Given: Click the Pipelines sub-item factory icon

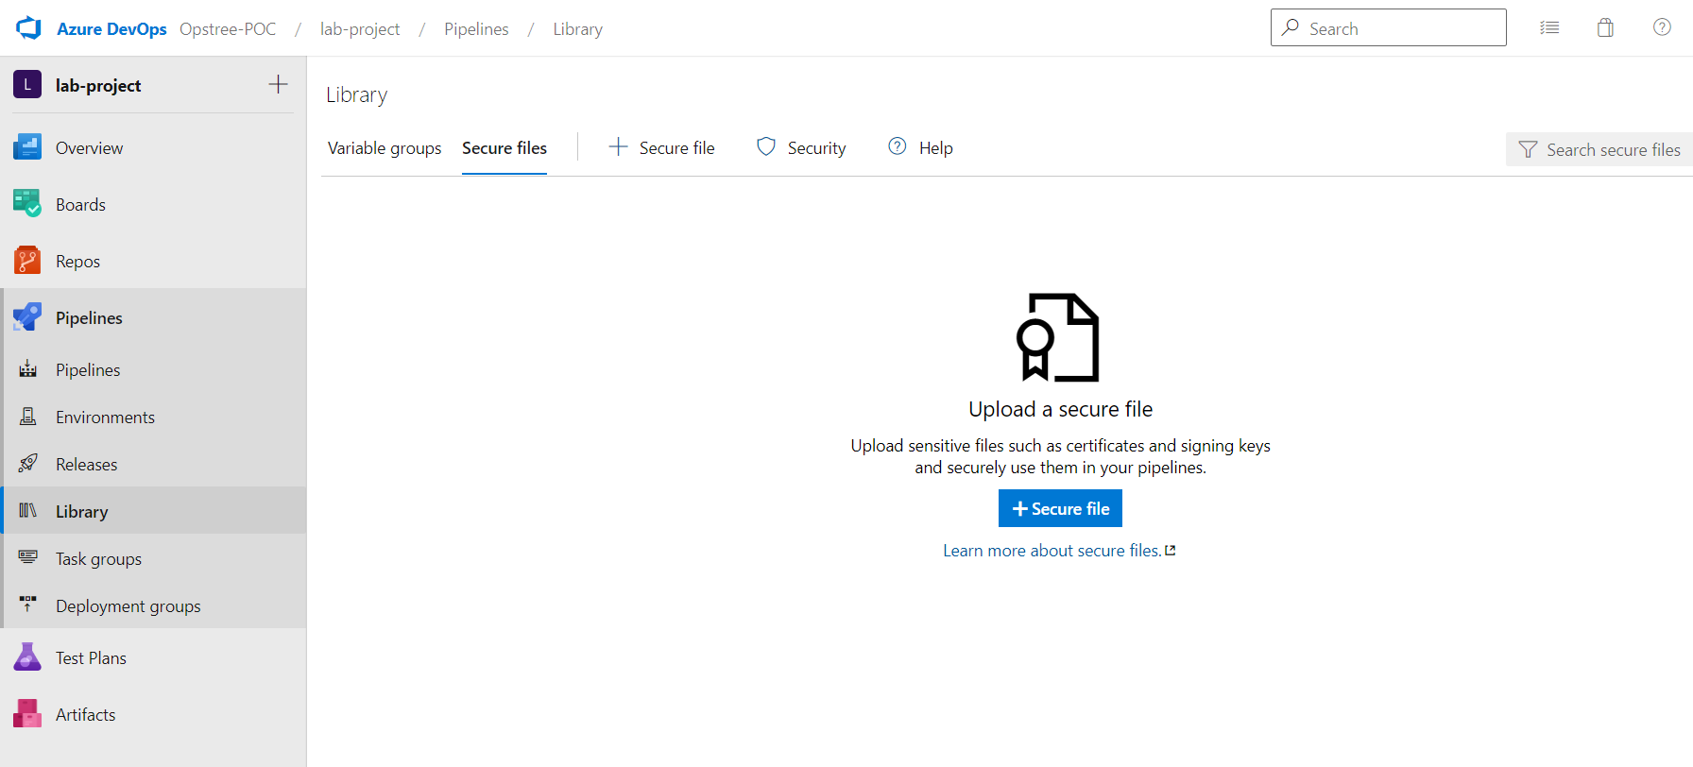Looking at the screenshot, I should (28, 368).
